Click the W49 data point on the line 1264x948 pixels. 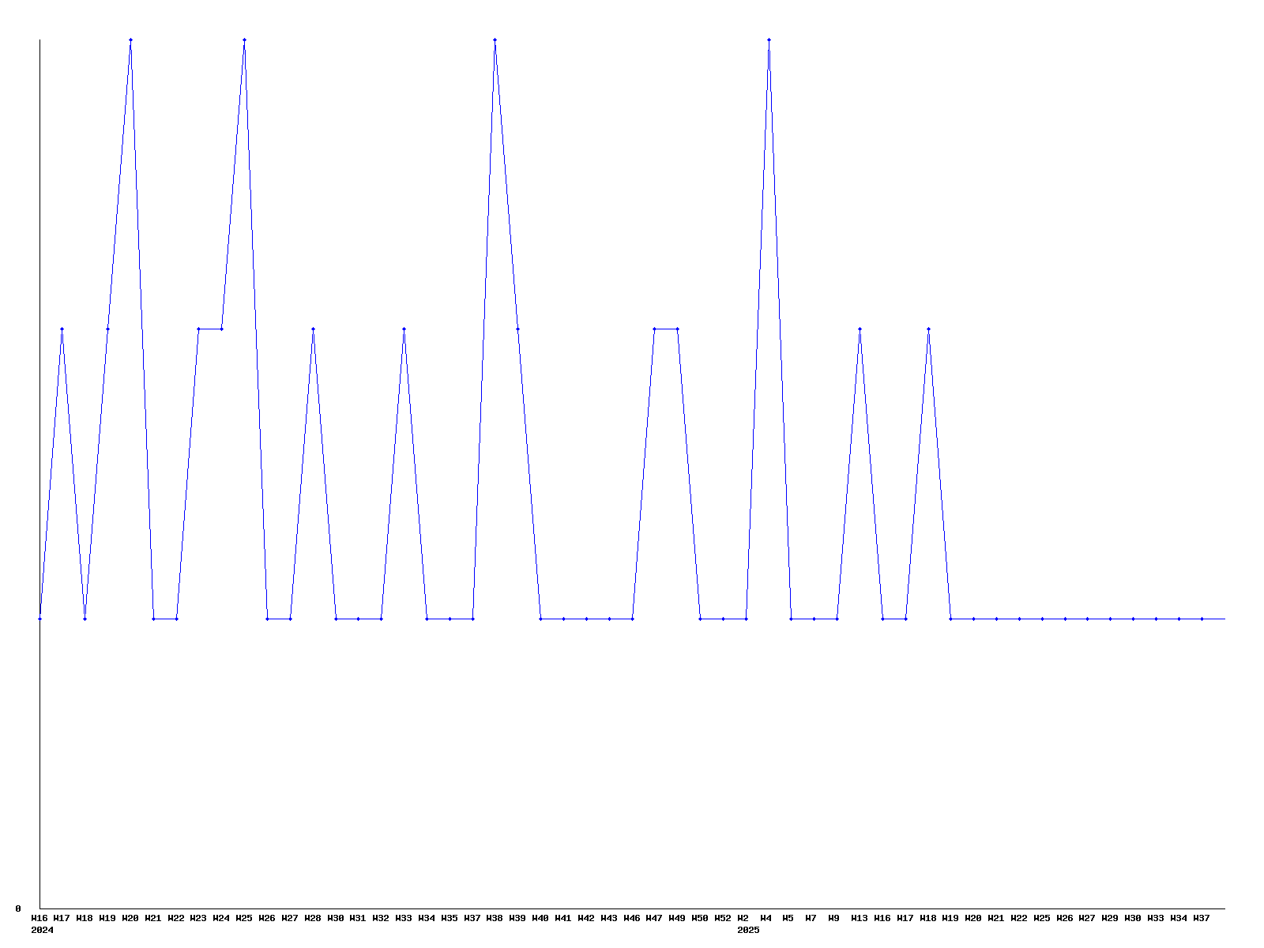(677, 329)
